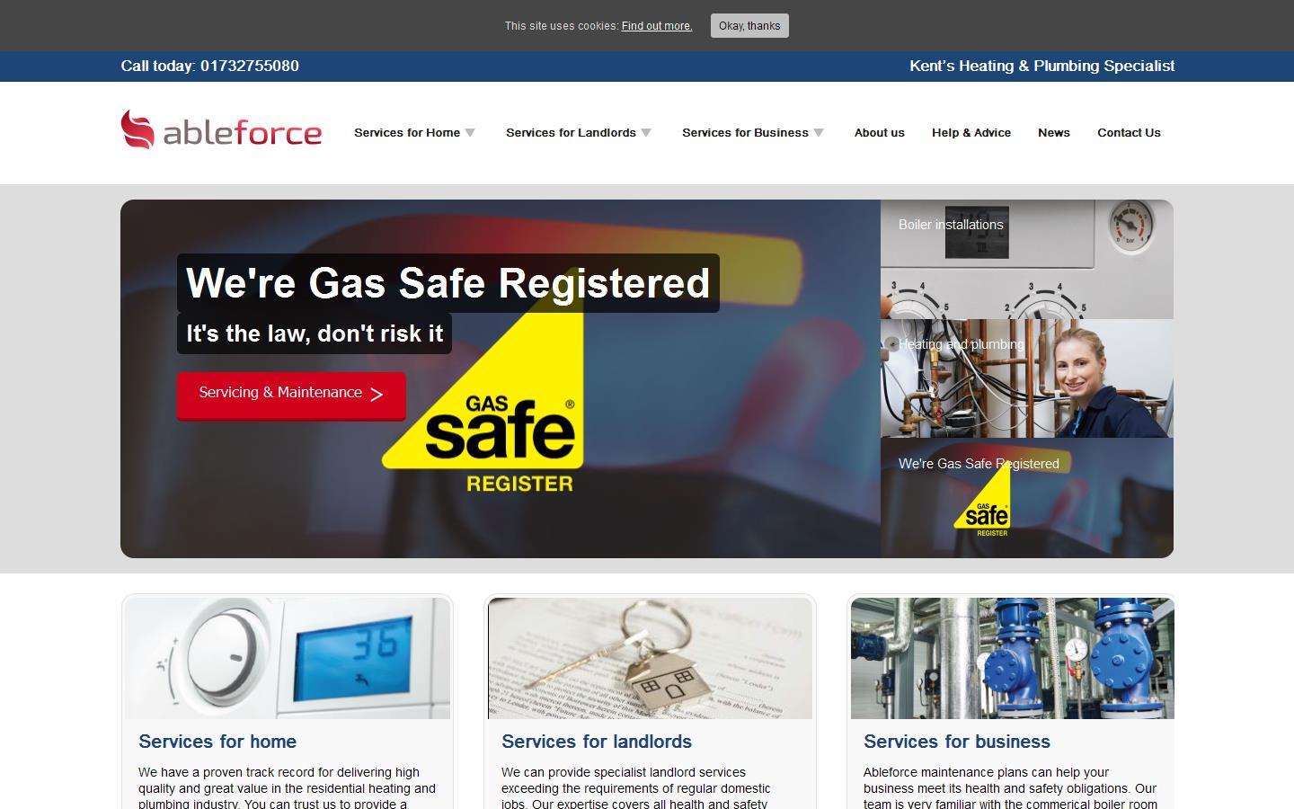The height and width of the screenshot is (809, 1294).
Task: Click the Find out more cookie link
Action: 657,26
